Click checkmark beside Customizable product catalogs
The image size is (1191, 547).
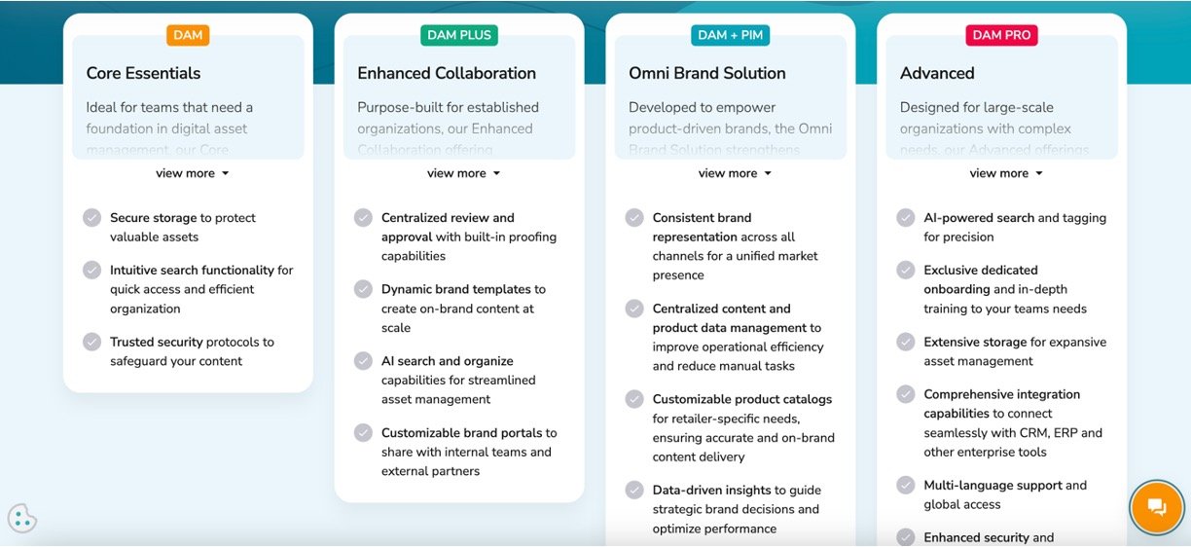pyautogui.click(x=634, y=399)
